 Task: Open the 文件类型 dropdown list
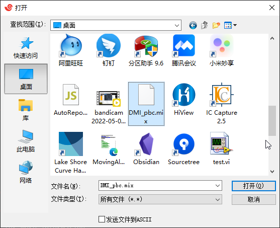click(x=160, y=199)
